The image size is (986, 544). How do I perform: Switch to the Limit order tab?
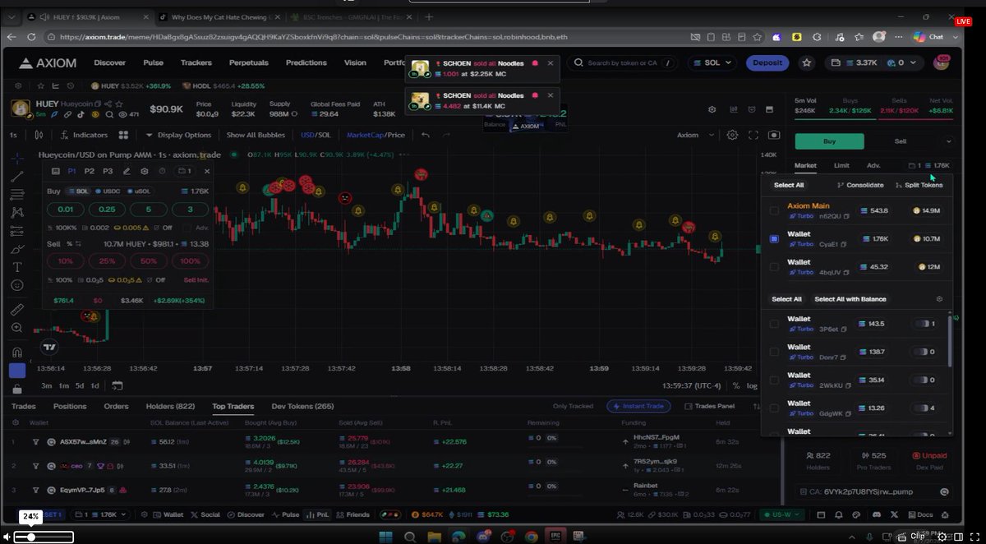841,165
